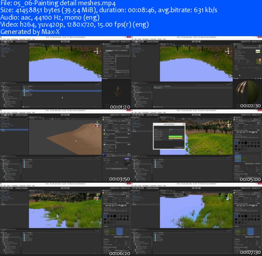Click Pause button in the 00:05:00 frame

pyautogui.click(x=196, y=115)
